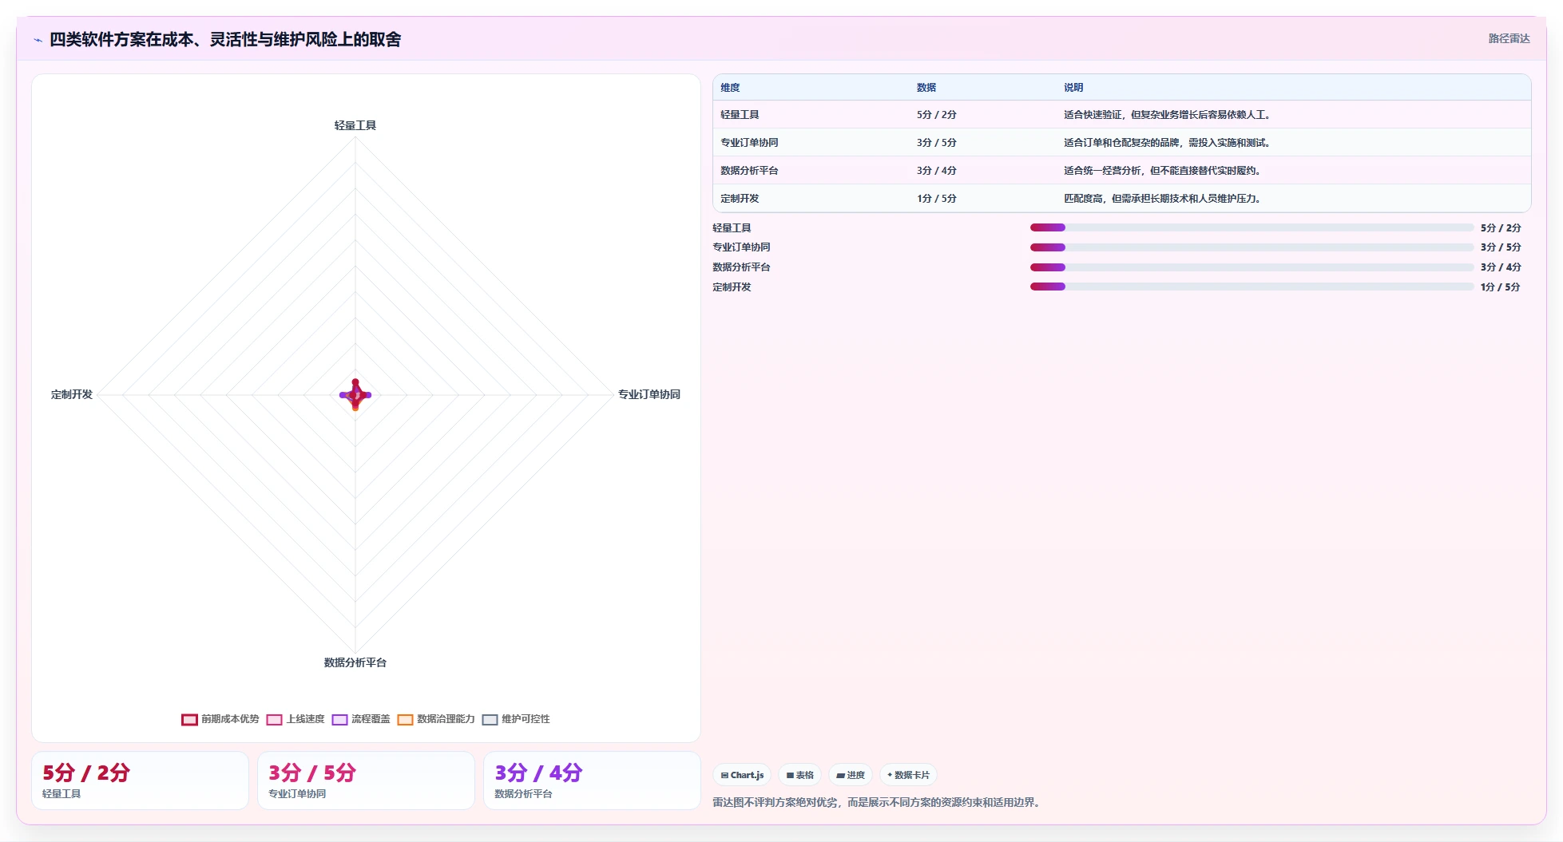The height and width of the screenshot is (842, 1563).
Task: Click description 适合快速验证 in table
Action: click(1167, 115)
